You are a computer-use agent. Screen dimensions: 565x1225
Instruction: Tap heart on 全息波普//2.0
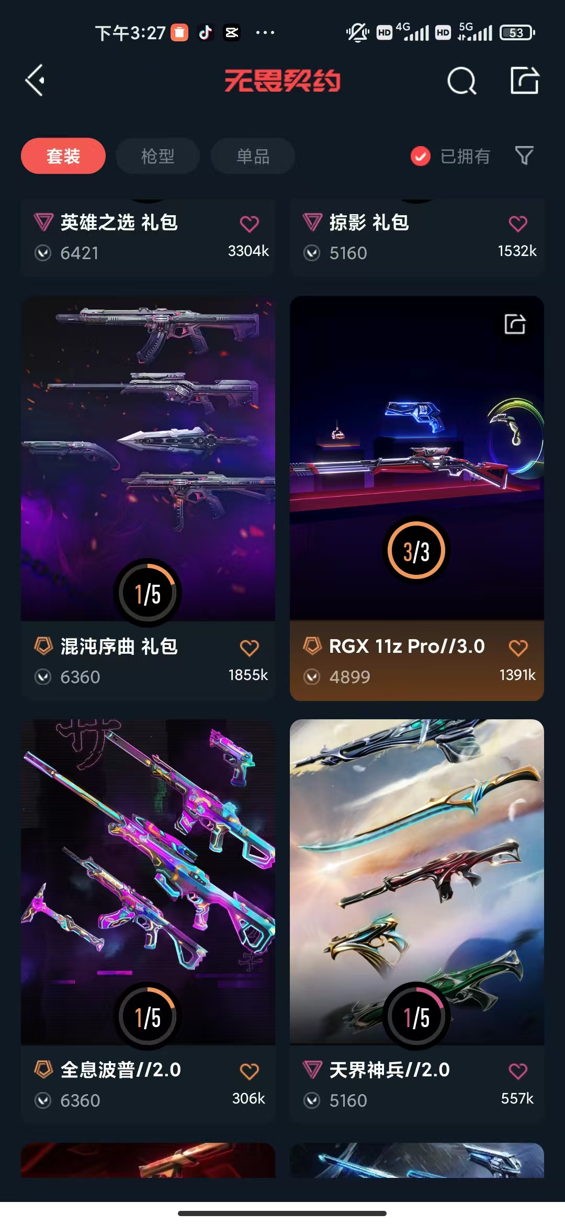tap(250, 1072)
